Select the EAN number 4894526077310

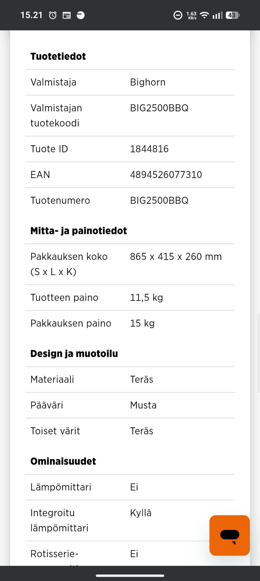[x=166, y=175]
